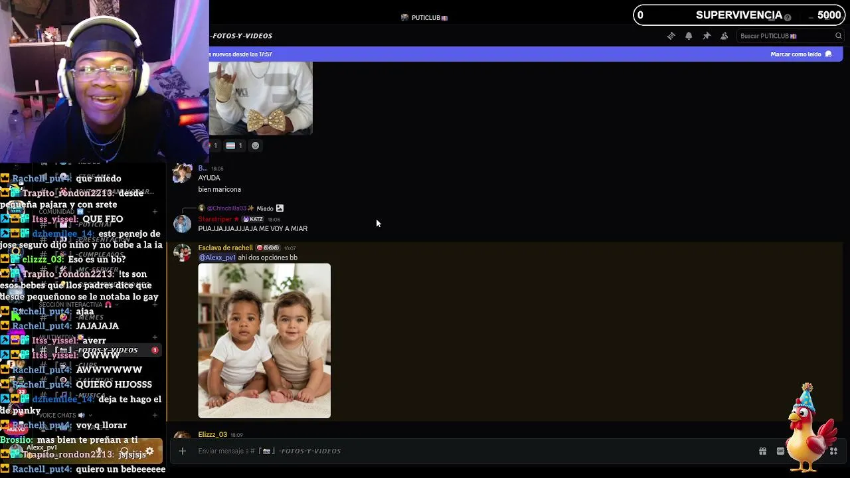Image resolution: width=850 pixels, height=478 pixels.
Task: Open Esclava de rachell's avatar
Action: tap(182, 252)
